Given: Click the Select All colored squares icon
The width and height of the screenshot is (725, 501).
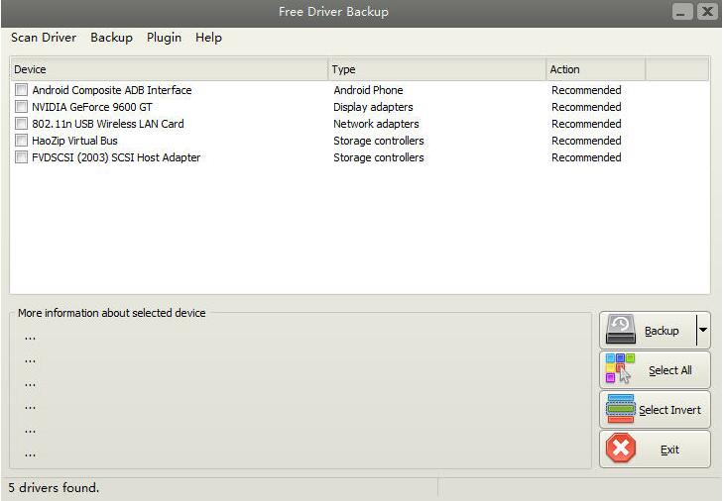Looking at the screenshot, I should (620, 368).
